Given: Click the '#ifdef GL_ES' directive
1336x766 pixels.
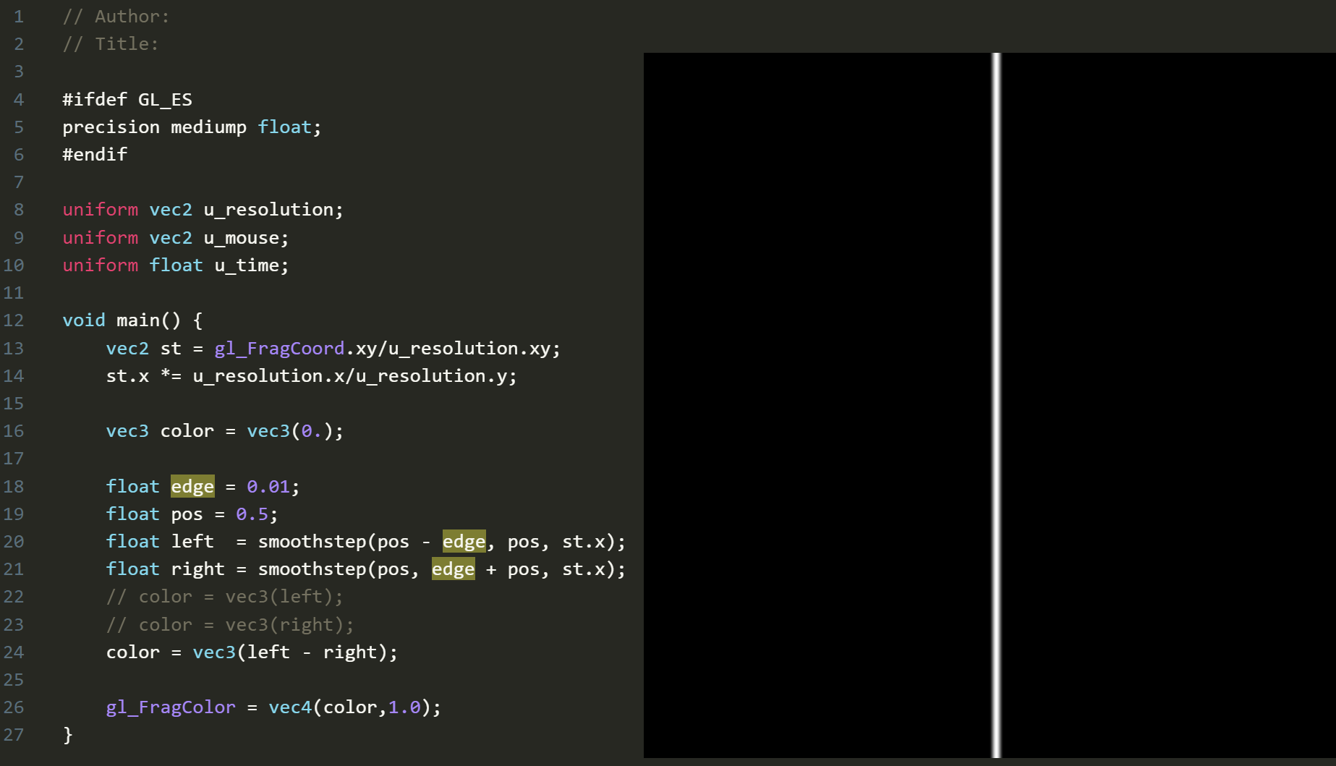Looking at the screenshot, I should coord(127,100).
